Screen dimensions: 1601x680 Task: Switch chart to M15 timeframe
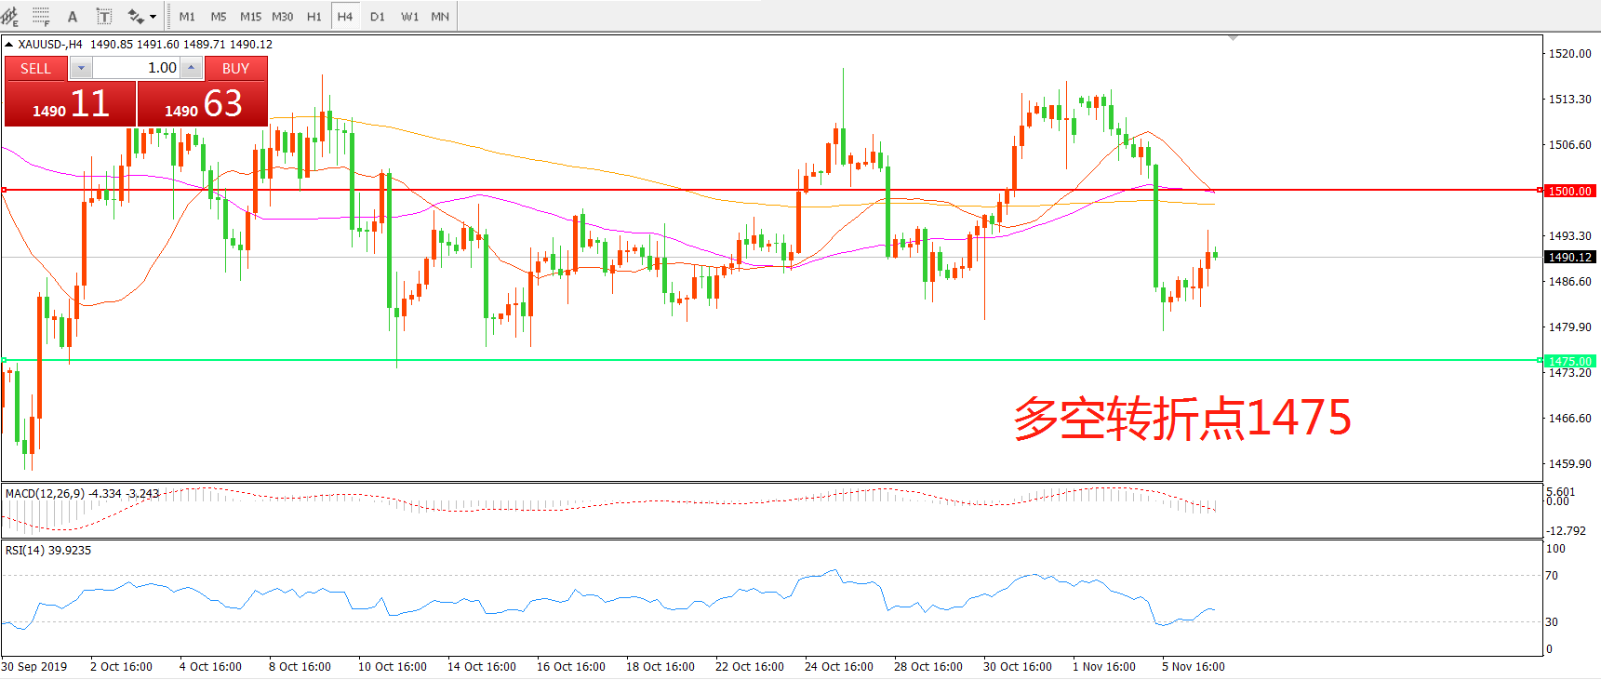pos(250,17)
